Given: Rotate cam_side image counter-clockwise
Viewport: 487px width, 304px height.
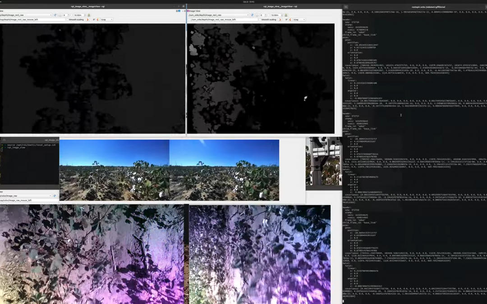Looking at the screenshot, I should pyautogui.click(x=280, y=19).
